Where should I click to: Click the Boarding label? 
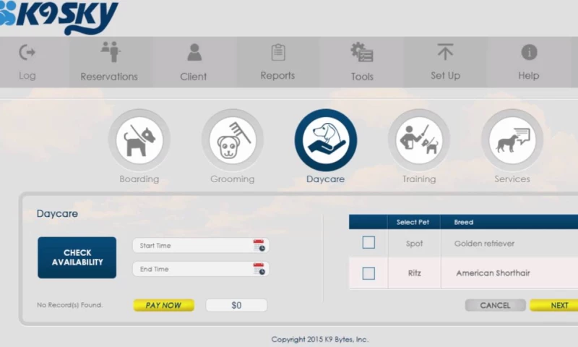pos(139,179)
